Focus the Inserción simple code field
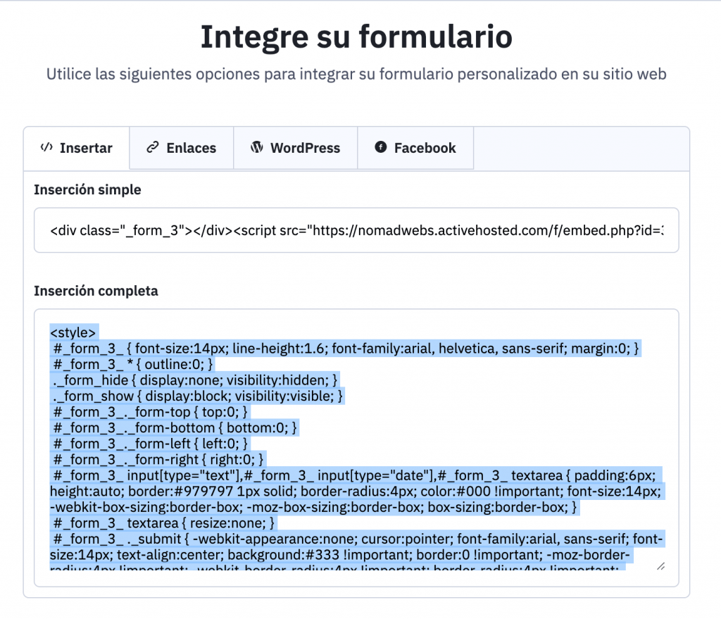 click(356, 230)
